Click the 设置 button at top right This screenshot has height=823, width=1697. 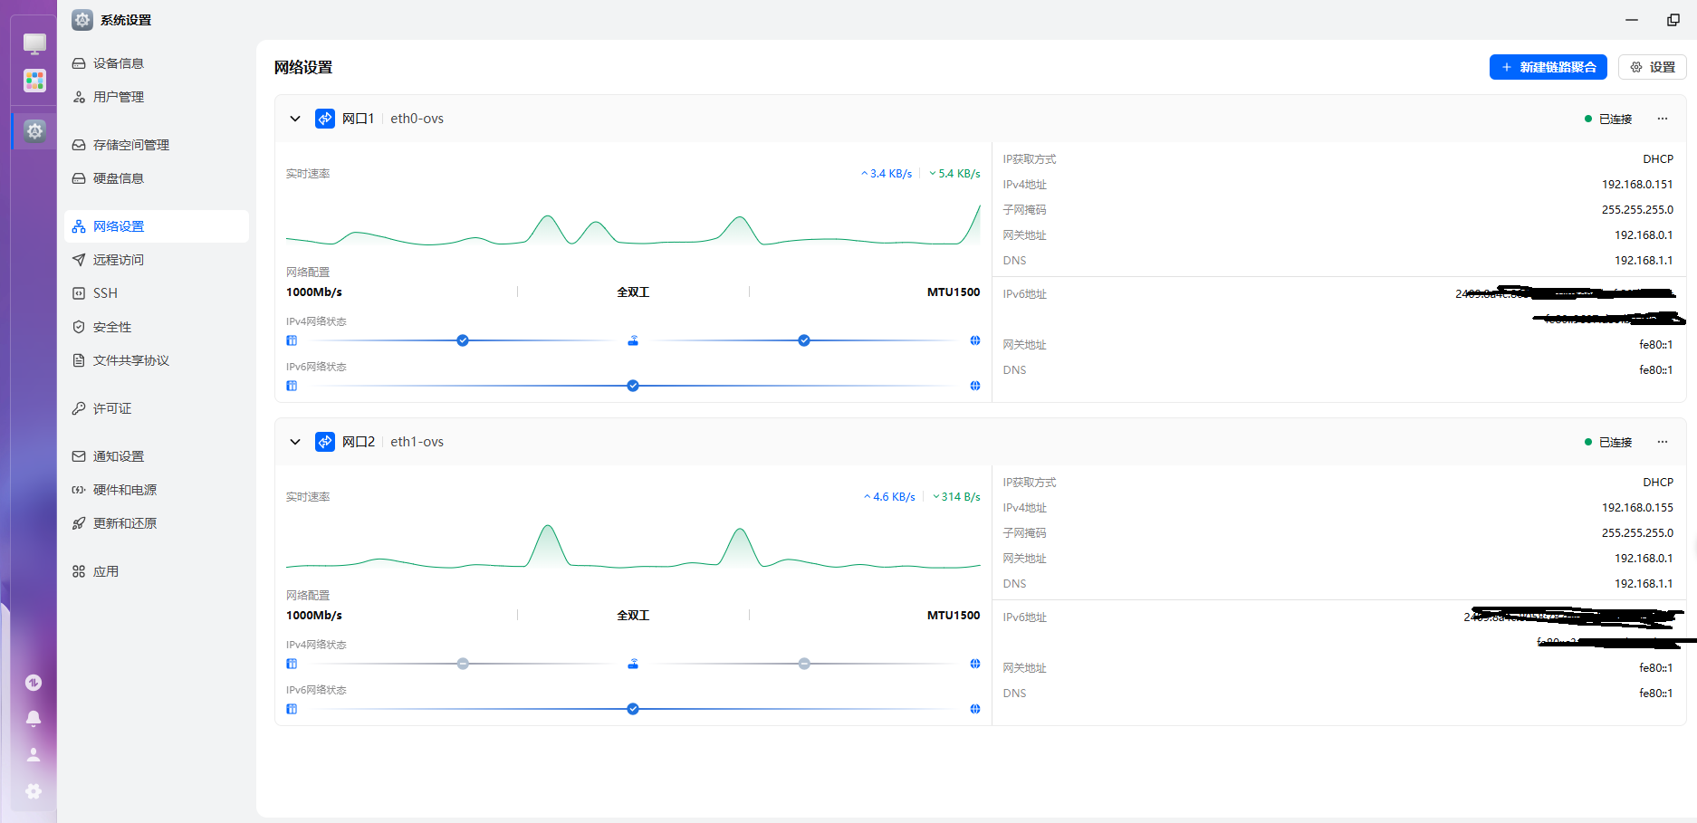(1653, 67)
